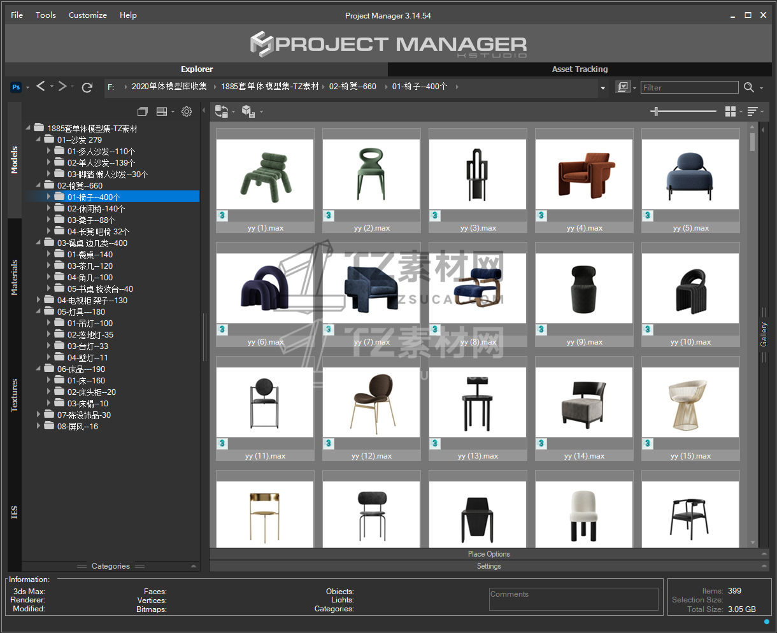Open forward-history dropdown arrow
The height and width of the screenshot is (633, 777).
pos(73,87)
